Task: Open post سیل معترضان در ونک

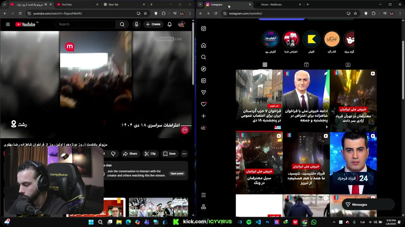Action: (x=259, y=163)
